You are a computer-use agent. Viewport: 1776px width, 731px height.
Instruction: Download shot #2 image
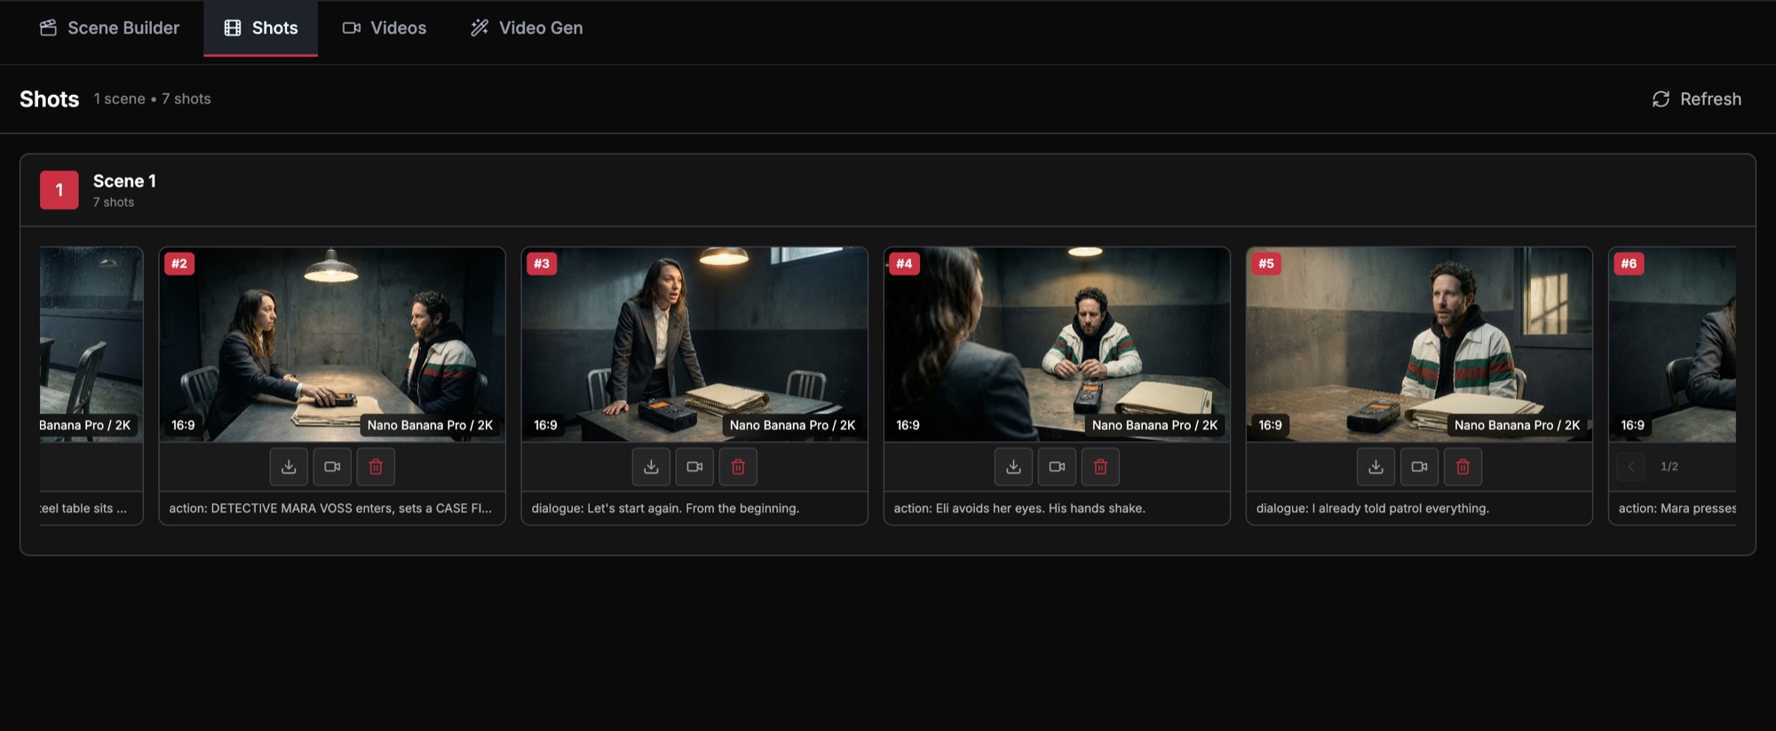point(289,467)
